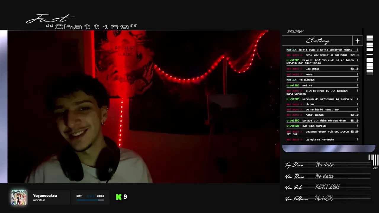
Task: Click the Just Chatting title graphic
Action: 82,22
